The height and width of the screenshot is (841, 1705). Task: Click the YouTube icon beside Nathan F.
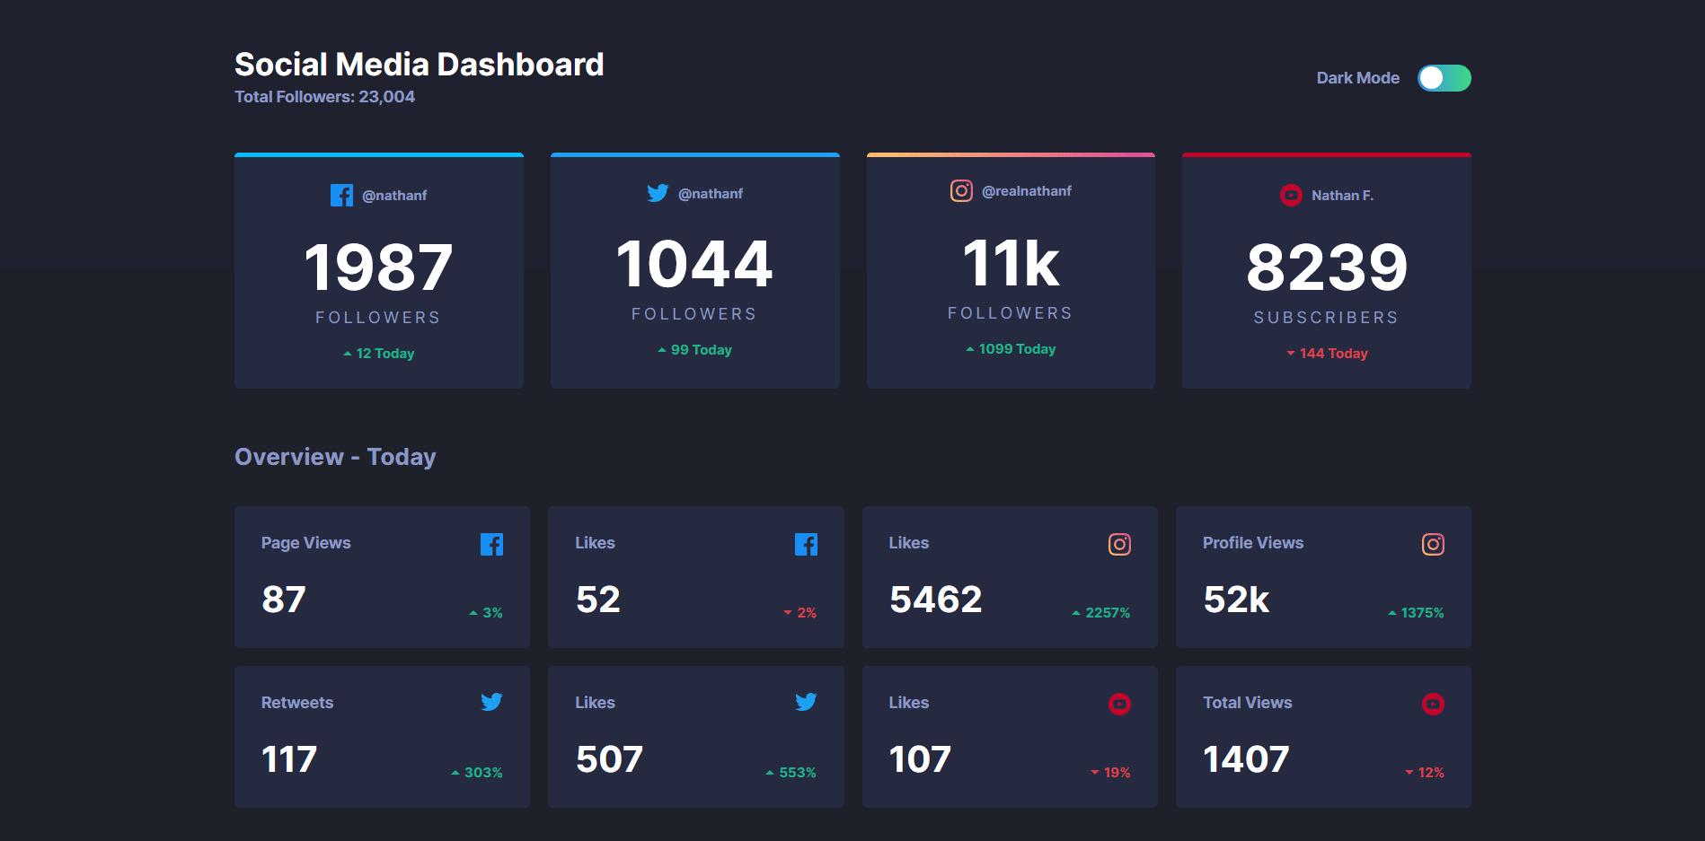tap(1289, 195)
